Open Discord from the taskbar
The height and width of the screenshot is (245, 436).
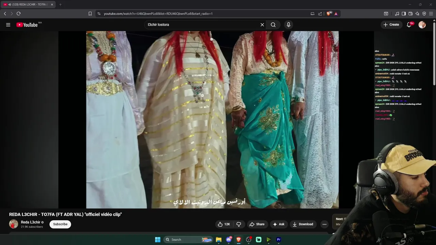[229, 240]
